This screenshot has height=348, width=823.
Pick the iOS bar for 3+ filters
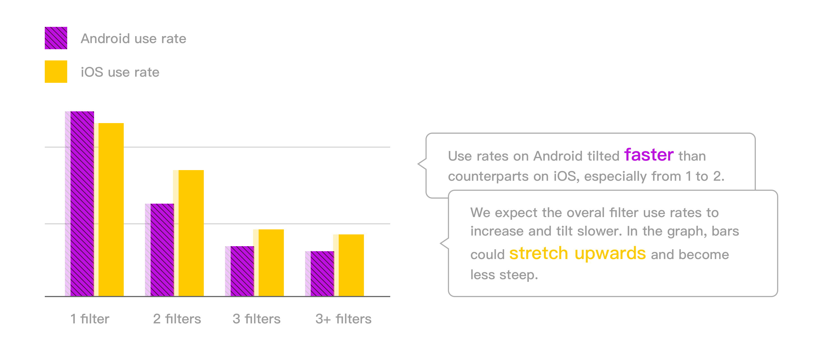point(351,265)
